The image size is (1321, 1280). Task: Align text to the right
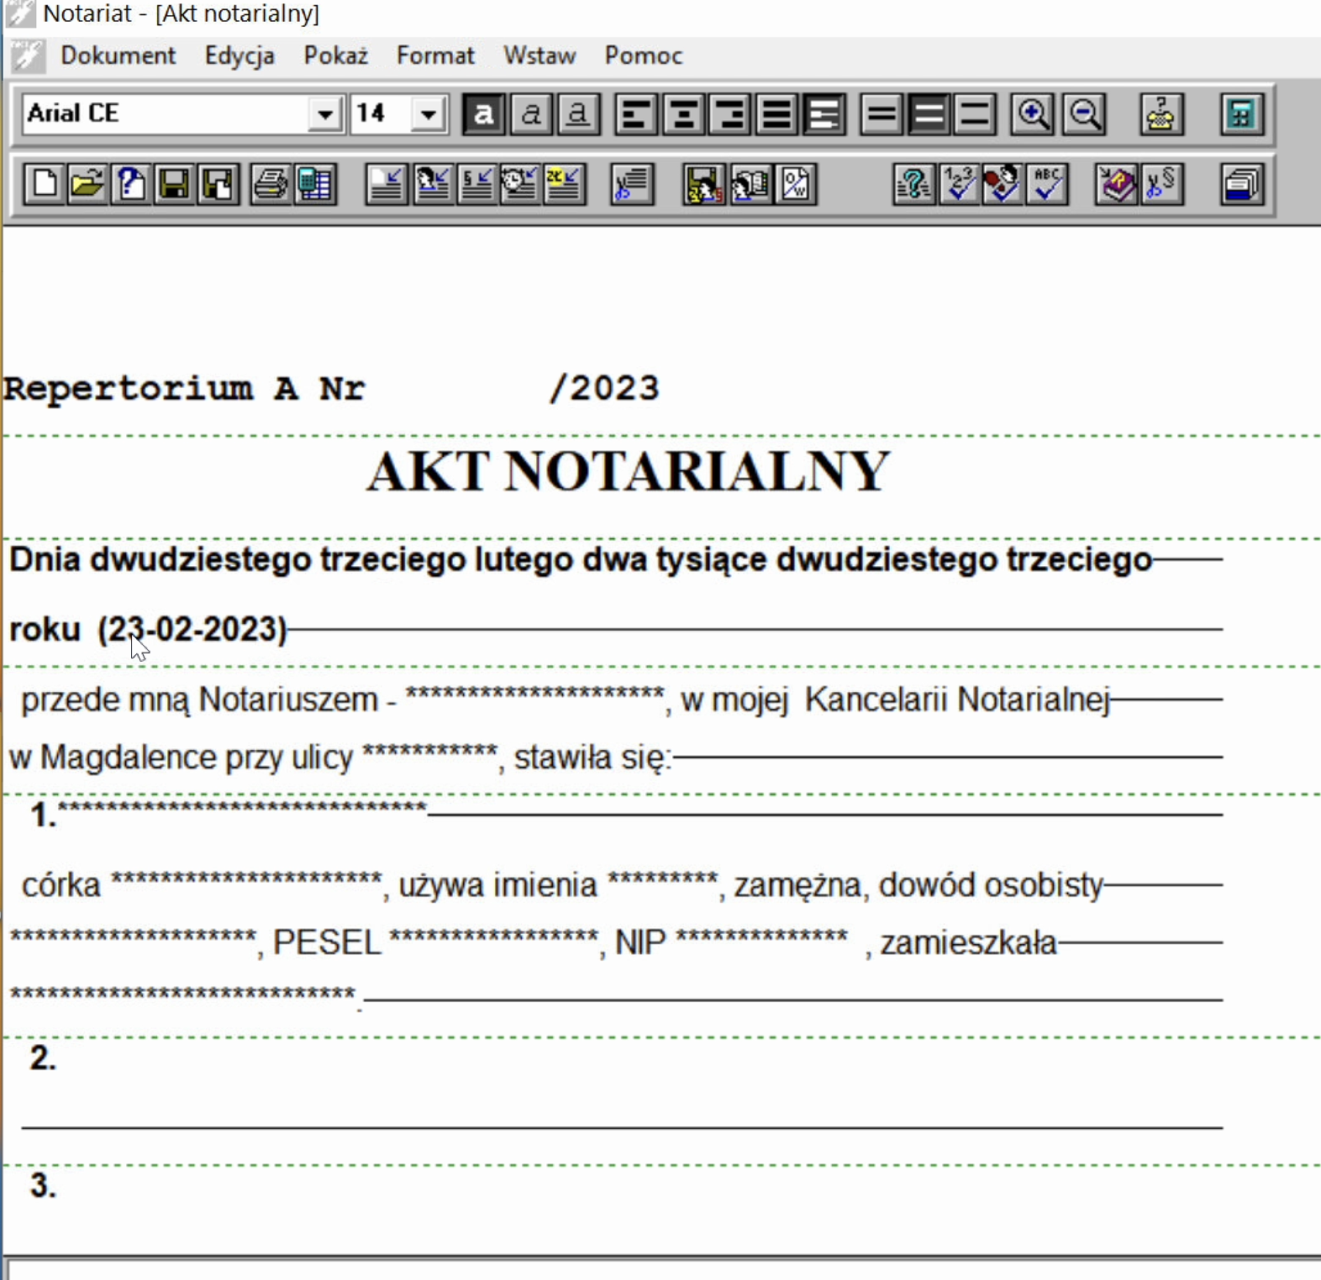click(x=730, y=114)
